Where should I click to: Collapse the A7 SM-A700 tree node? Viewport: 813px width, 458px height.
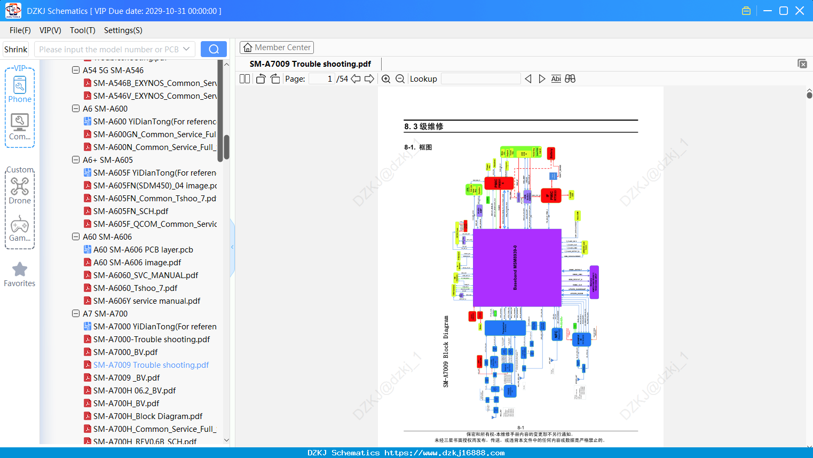point(76,313)
